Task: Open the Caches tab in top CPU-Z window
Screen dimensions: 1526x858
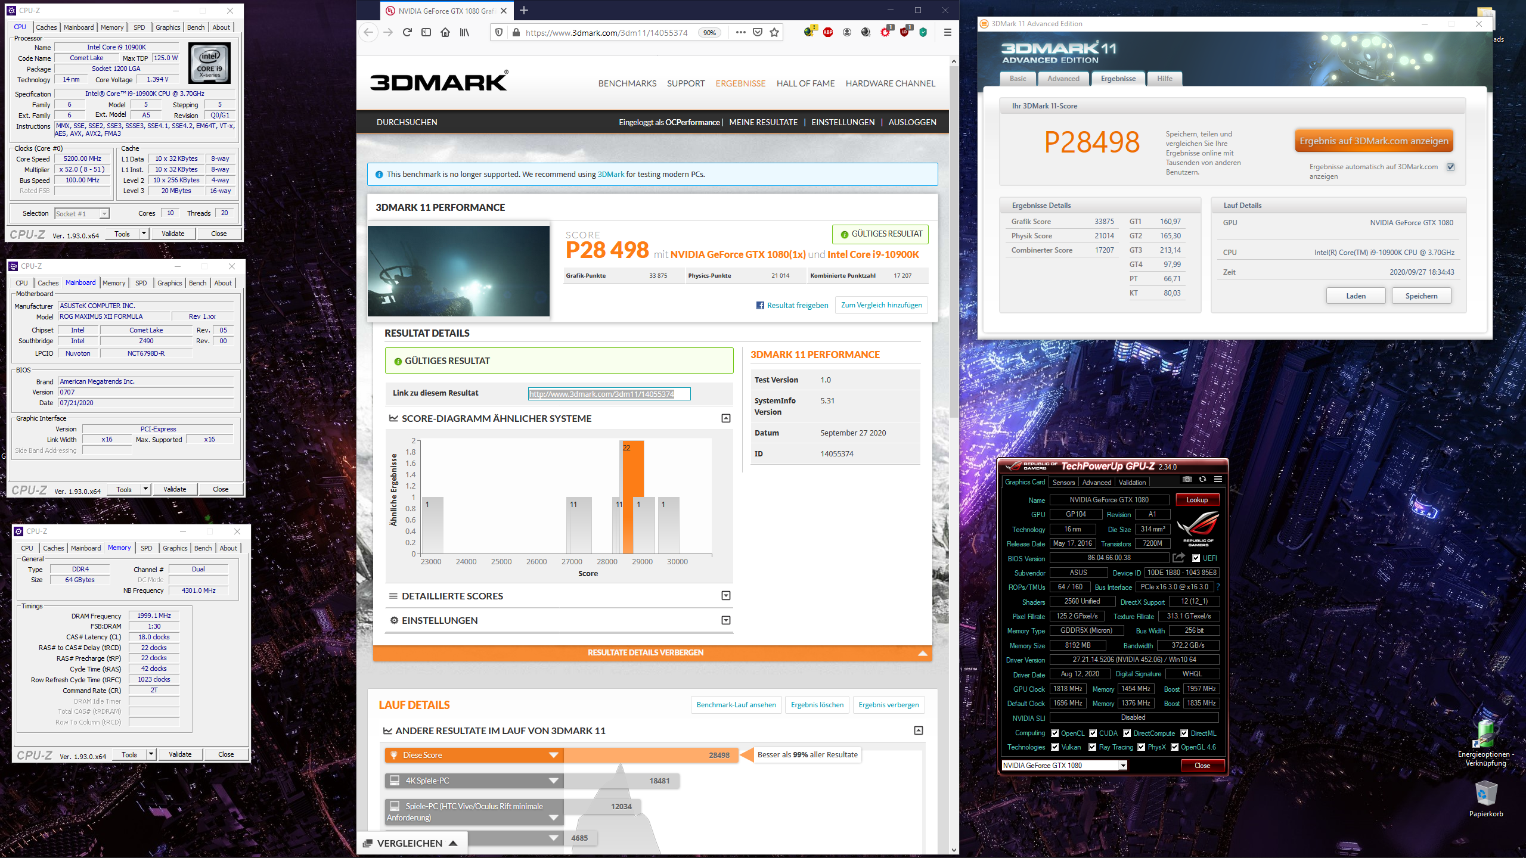Action: click(x=46, y=27)
